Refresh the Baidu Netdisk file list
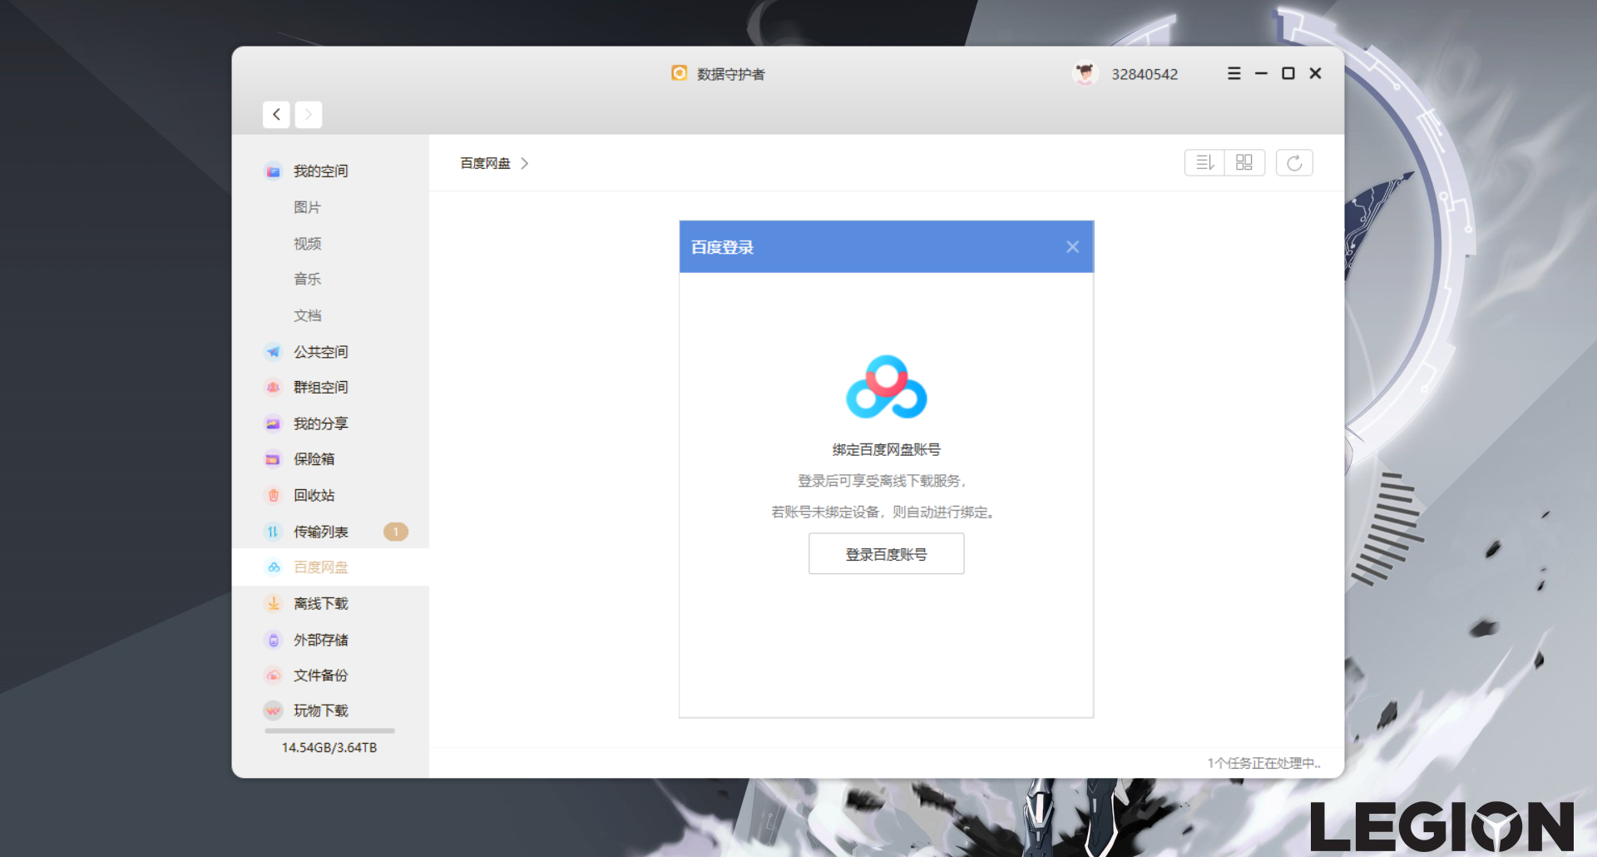Screen dimensions: 1597x857 (x=1294, y=163)
